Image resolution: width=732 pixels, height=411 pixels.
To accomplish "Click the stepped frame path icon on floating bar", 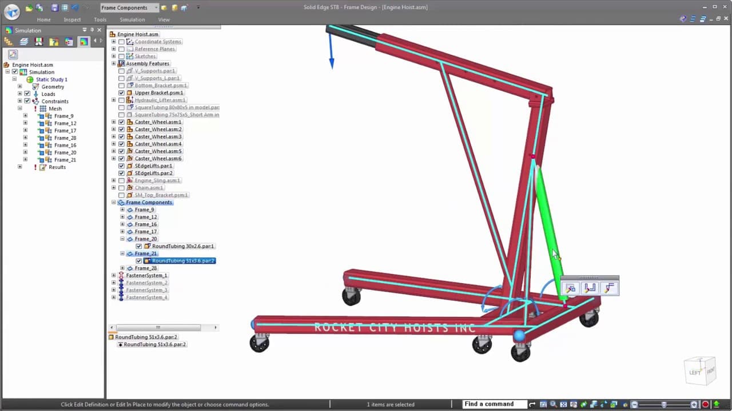I will (x=609, y=288).
